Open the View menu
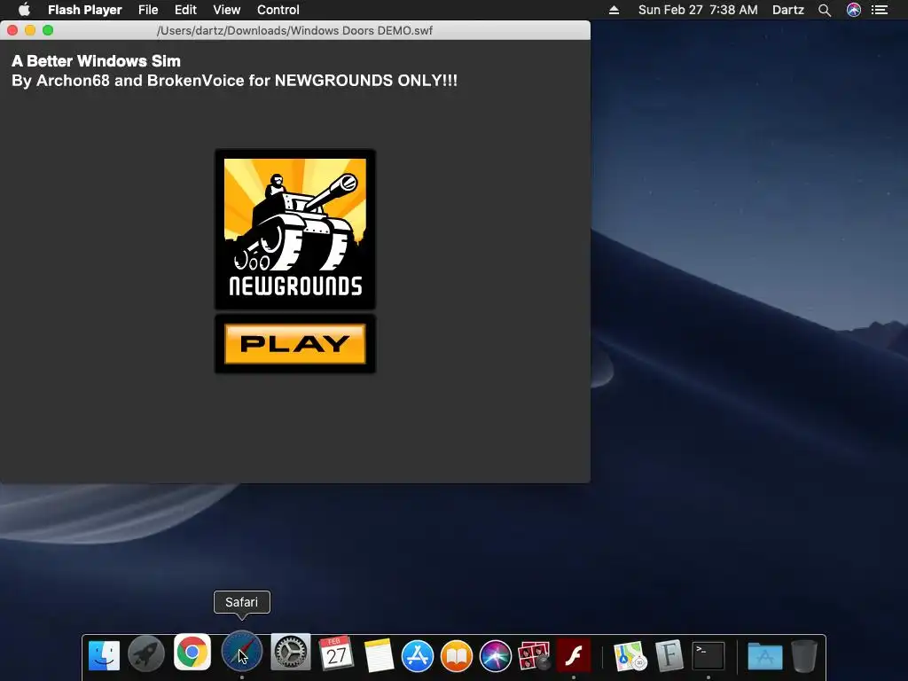This screenshot has height=681, width=908. (226, 10)
